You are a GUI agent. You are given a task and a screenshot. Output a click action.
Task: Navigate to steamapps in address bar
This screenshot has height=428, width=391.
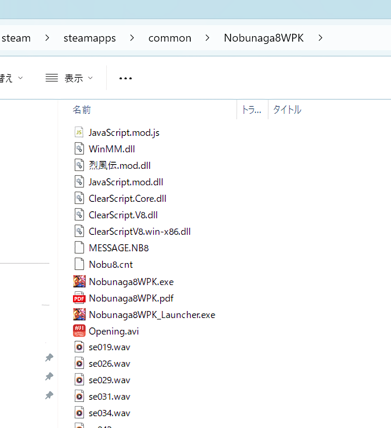pyautogui.click(x=90, y=38)
